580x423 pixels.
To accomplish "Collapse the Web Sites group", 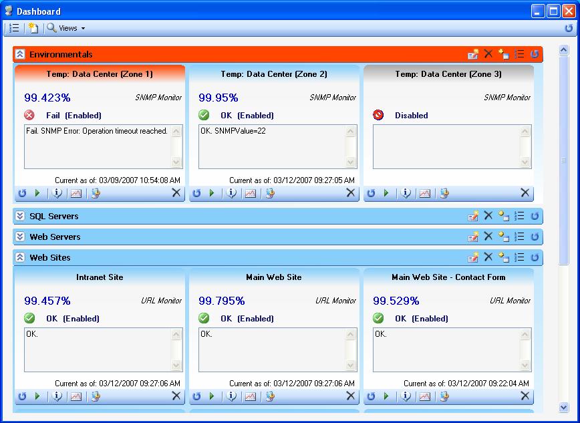I will click(x=20, y=257).
